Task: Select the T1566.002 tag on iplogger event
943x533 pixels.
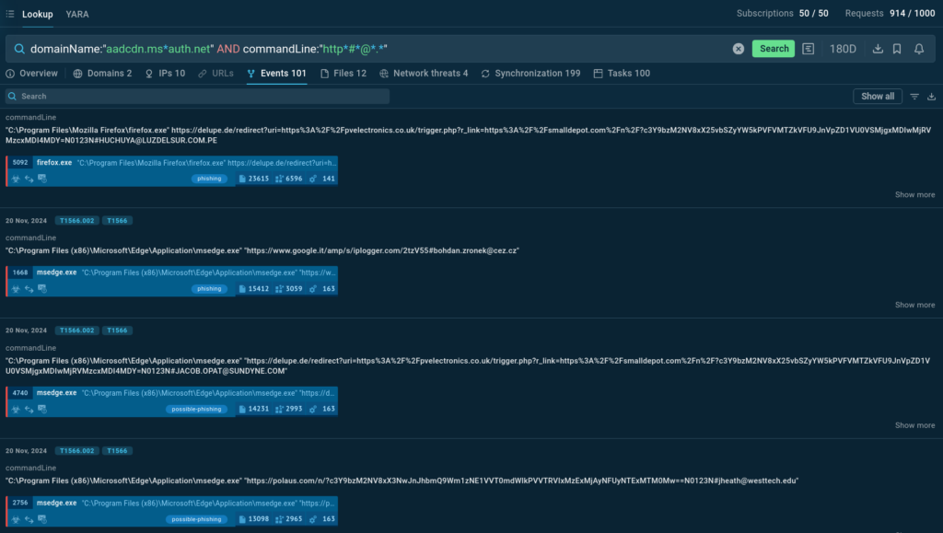Action: click(x=76, y=221)
